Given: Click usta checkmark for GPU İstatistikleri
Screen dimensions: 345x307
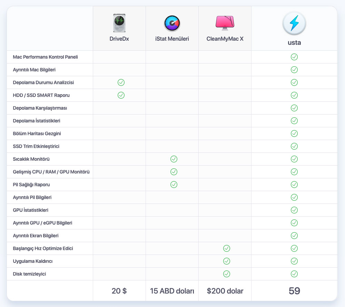Looking at the screenshot, I should pos(294,210).
